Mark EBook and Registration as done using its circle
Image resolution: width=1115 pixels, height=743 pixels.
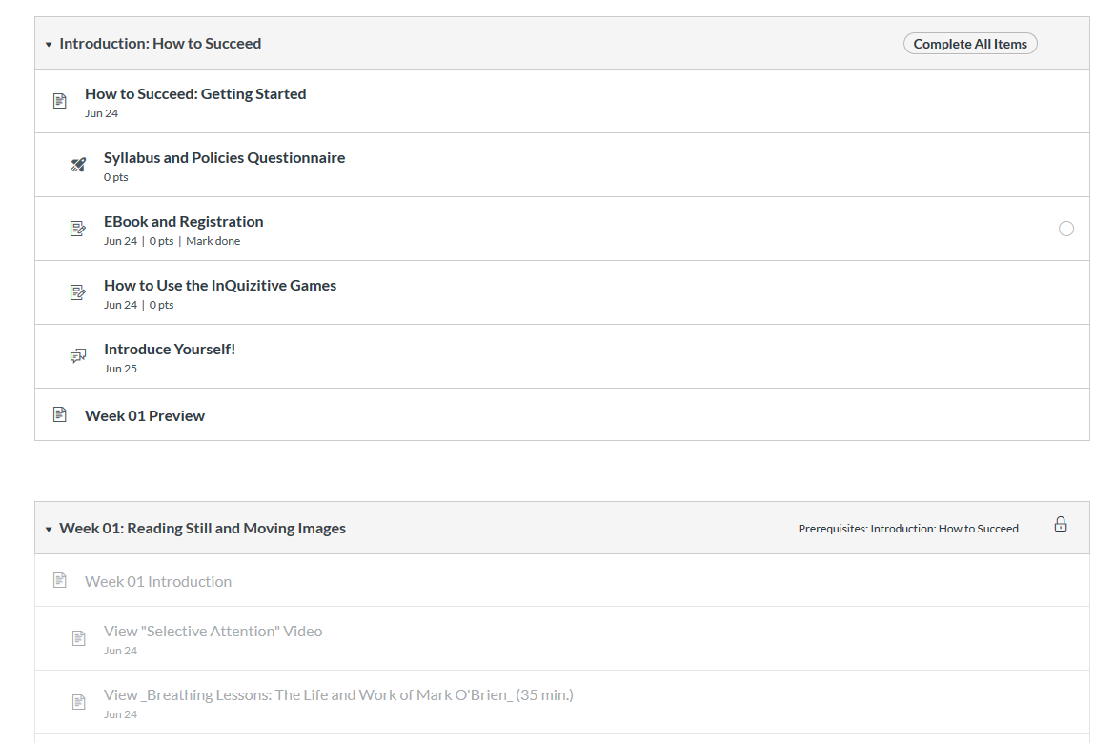coord(1066,229)
